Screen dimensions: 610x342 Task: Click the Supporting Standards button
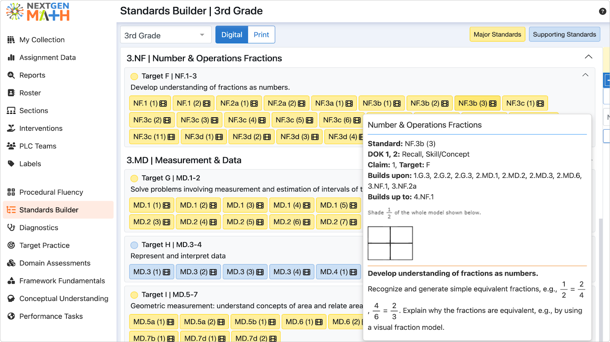pos(565,34)
